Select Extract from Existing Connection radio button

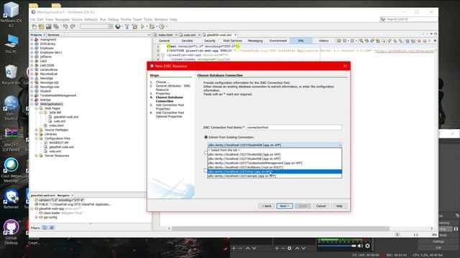[x=206, y=137]
